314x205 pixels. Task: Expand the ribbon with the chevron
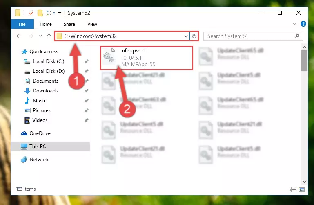point(294,24)
